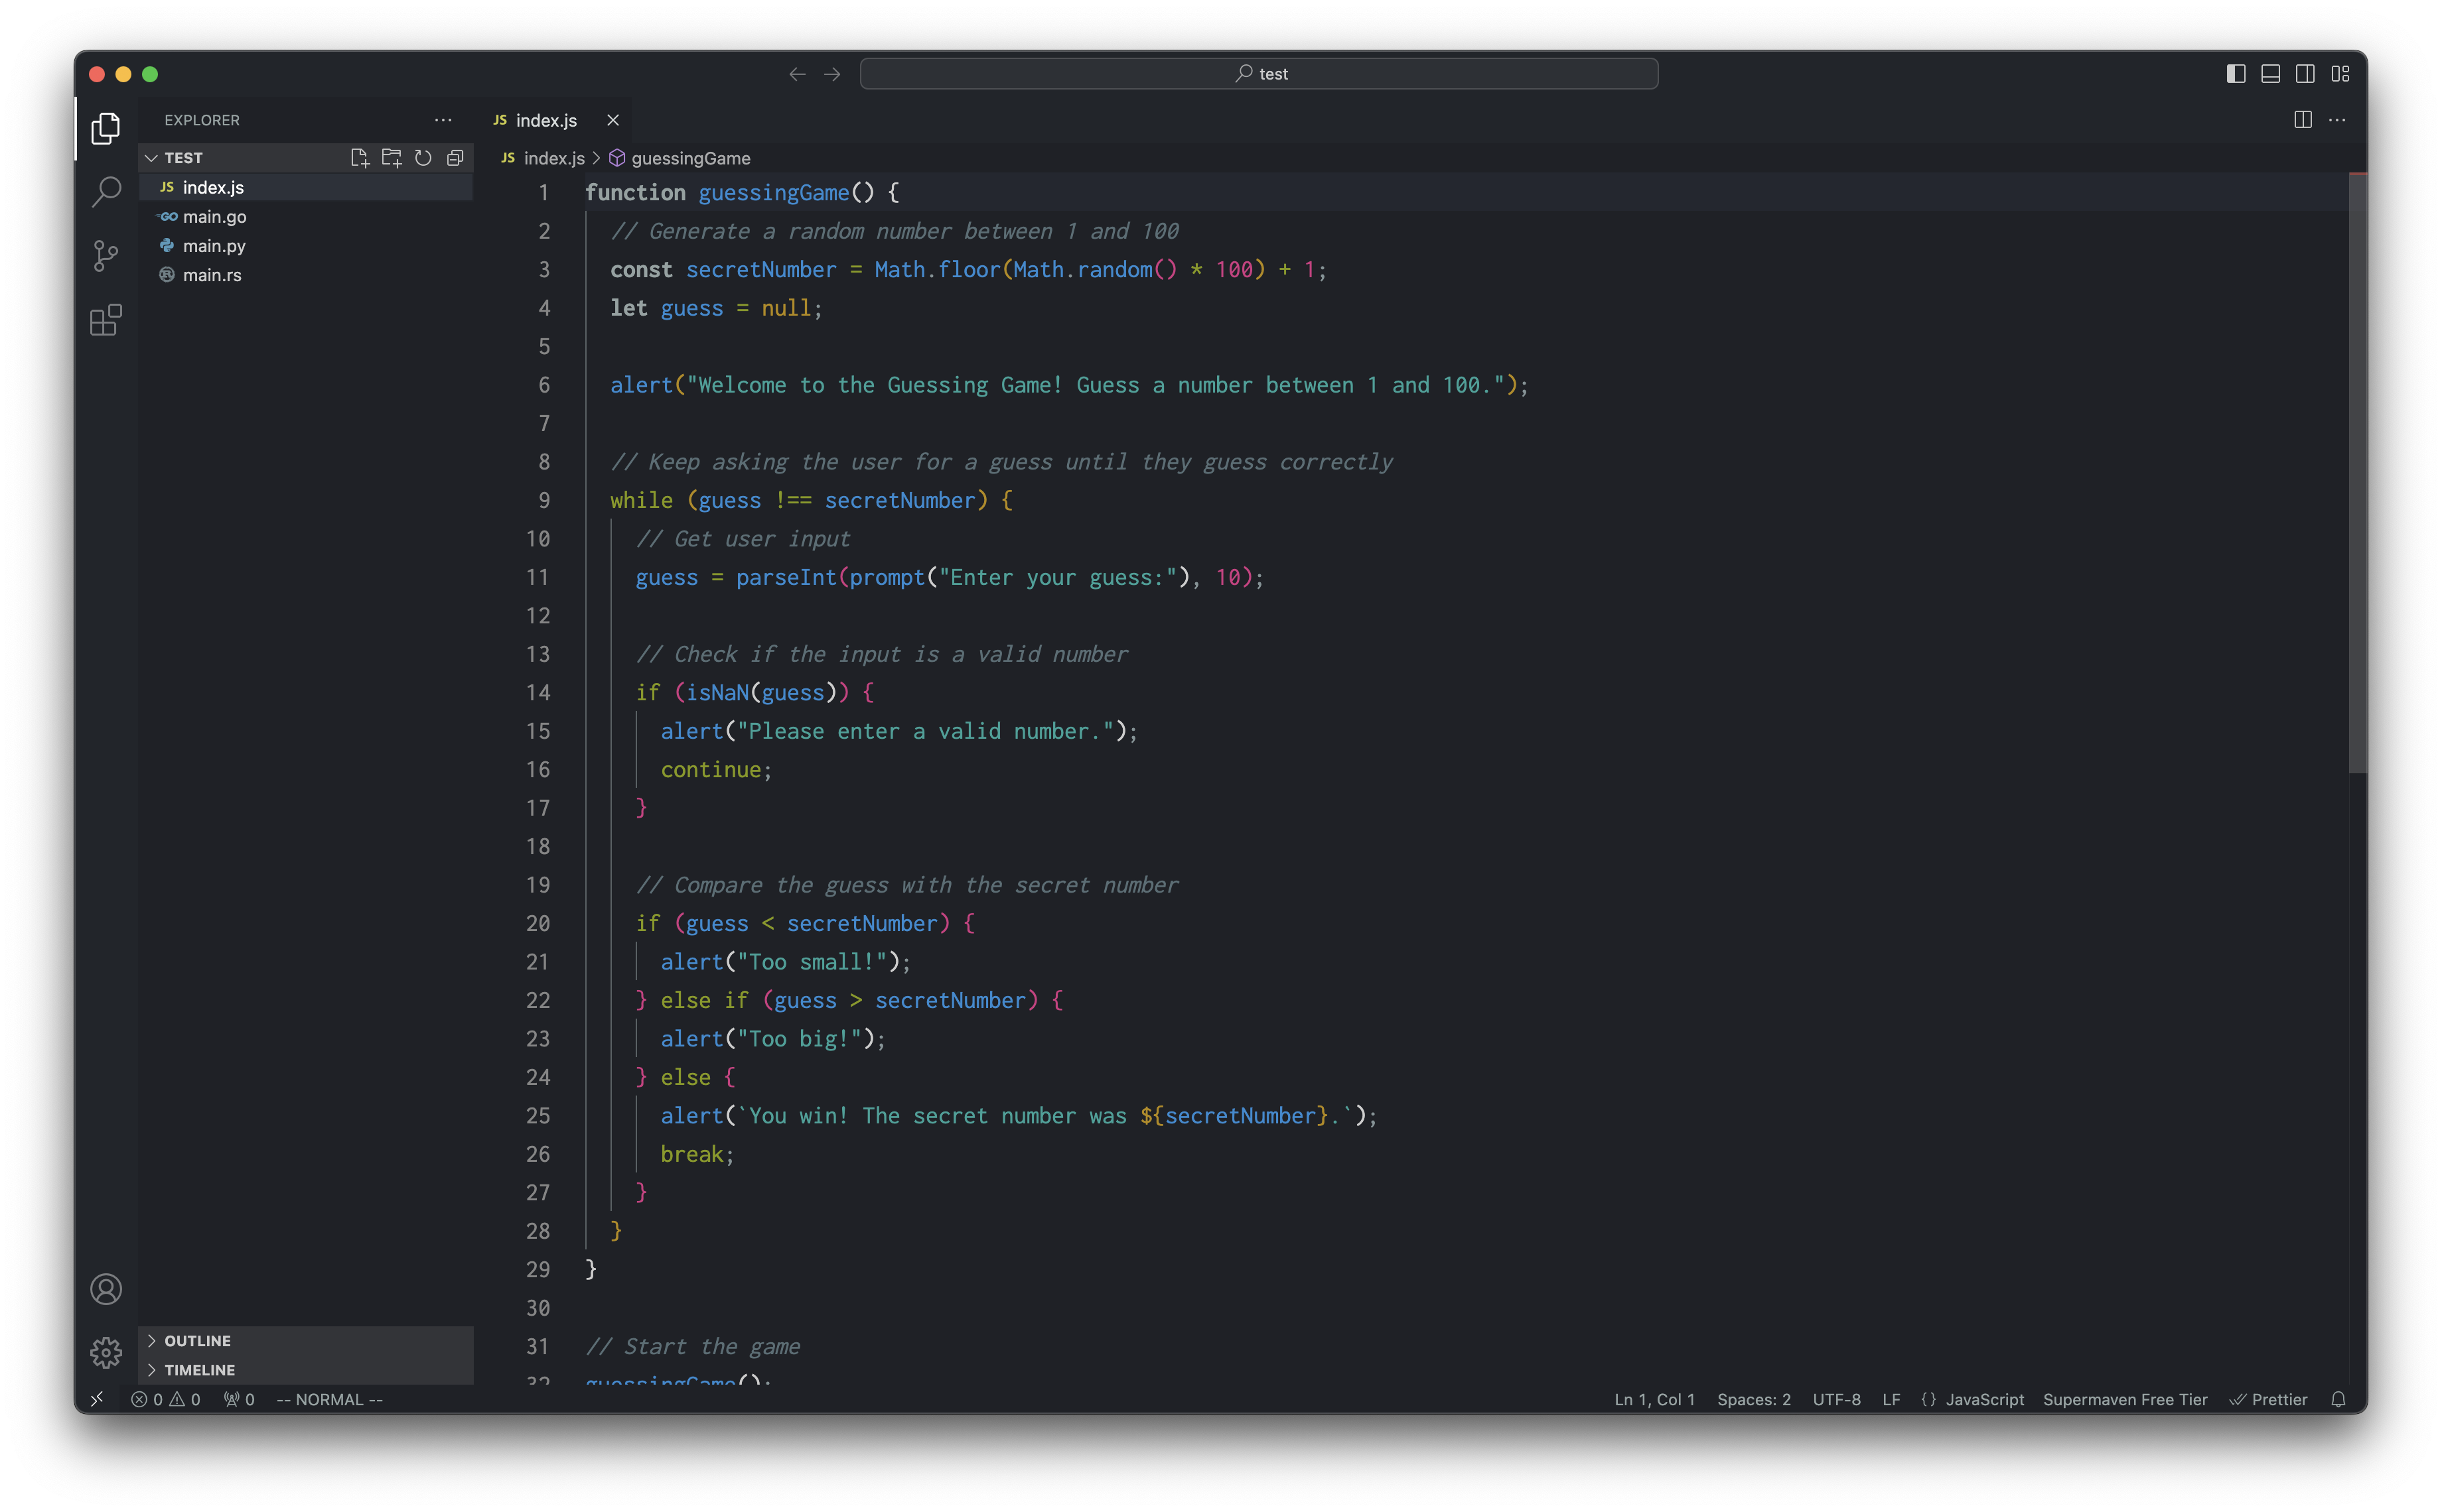This screenshot has width=2442, height=1512.
Task: Change end of line sequence LF
Action: tap(1891, 1399)
